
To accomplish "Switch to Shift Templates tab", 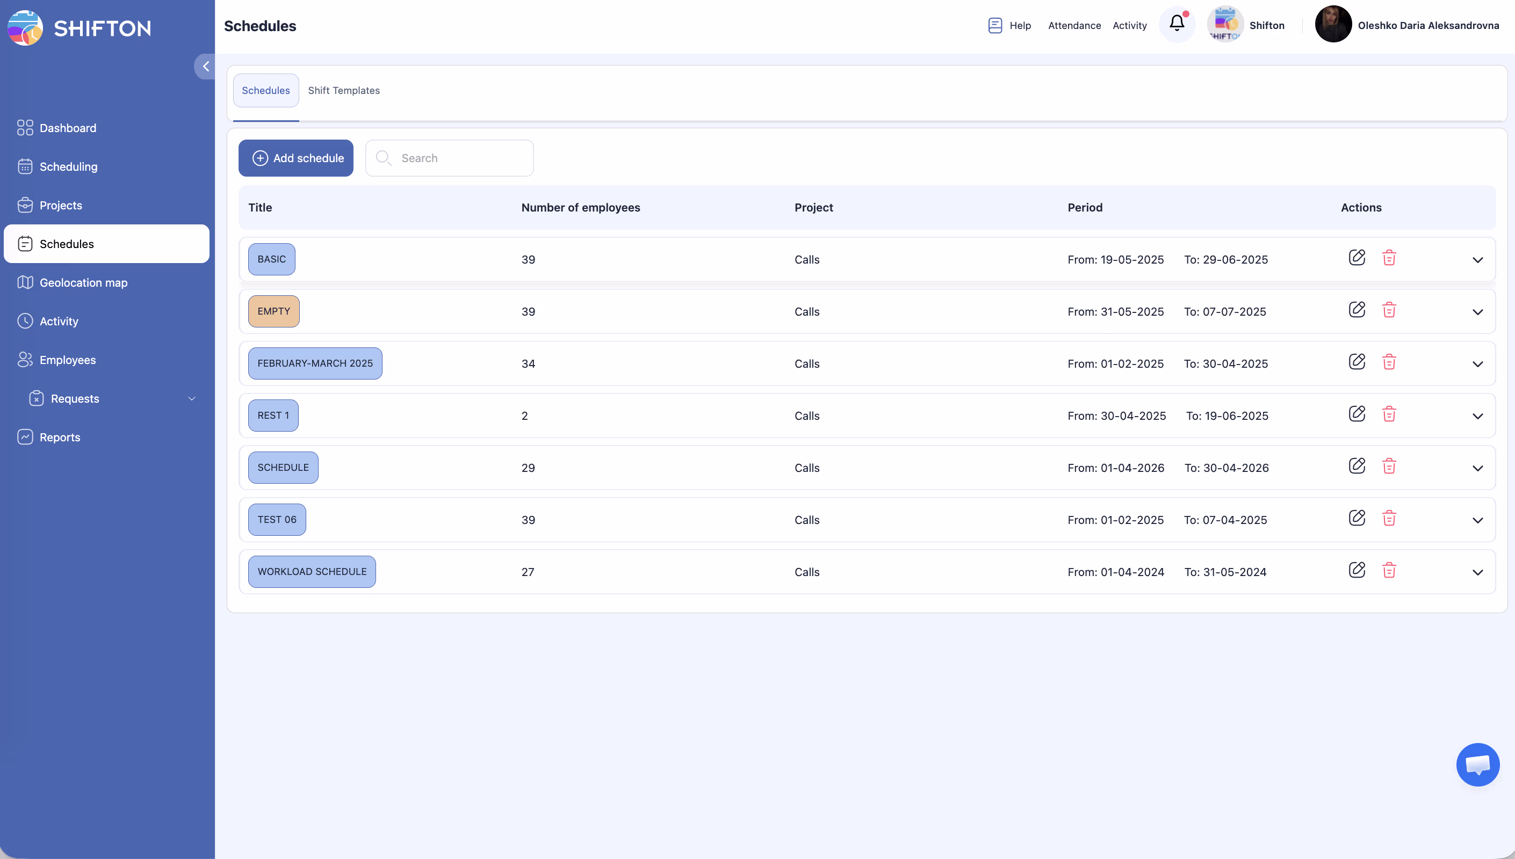I will [x=343, y=91].
